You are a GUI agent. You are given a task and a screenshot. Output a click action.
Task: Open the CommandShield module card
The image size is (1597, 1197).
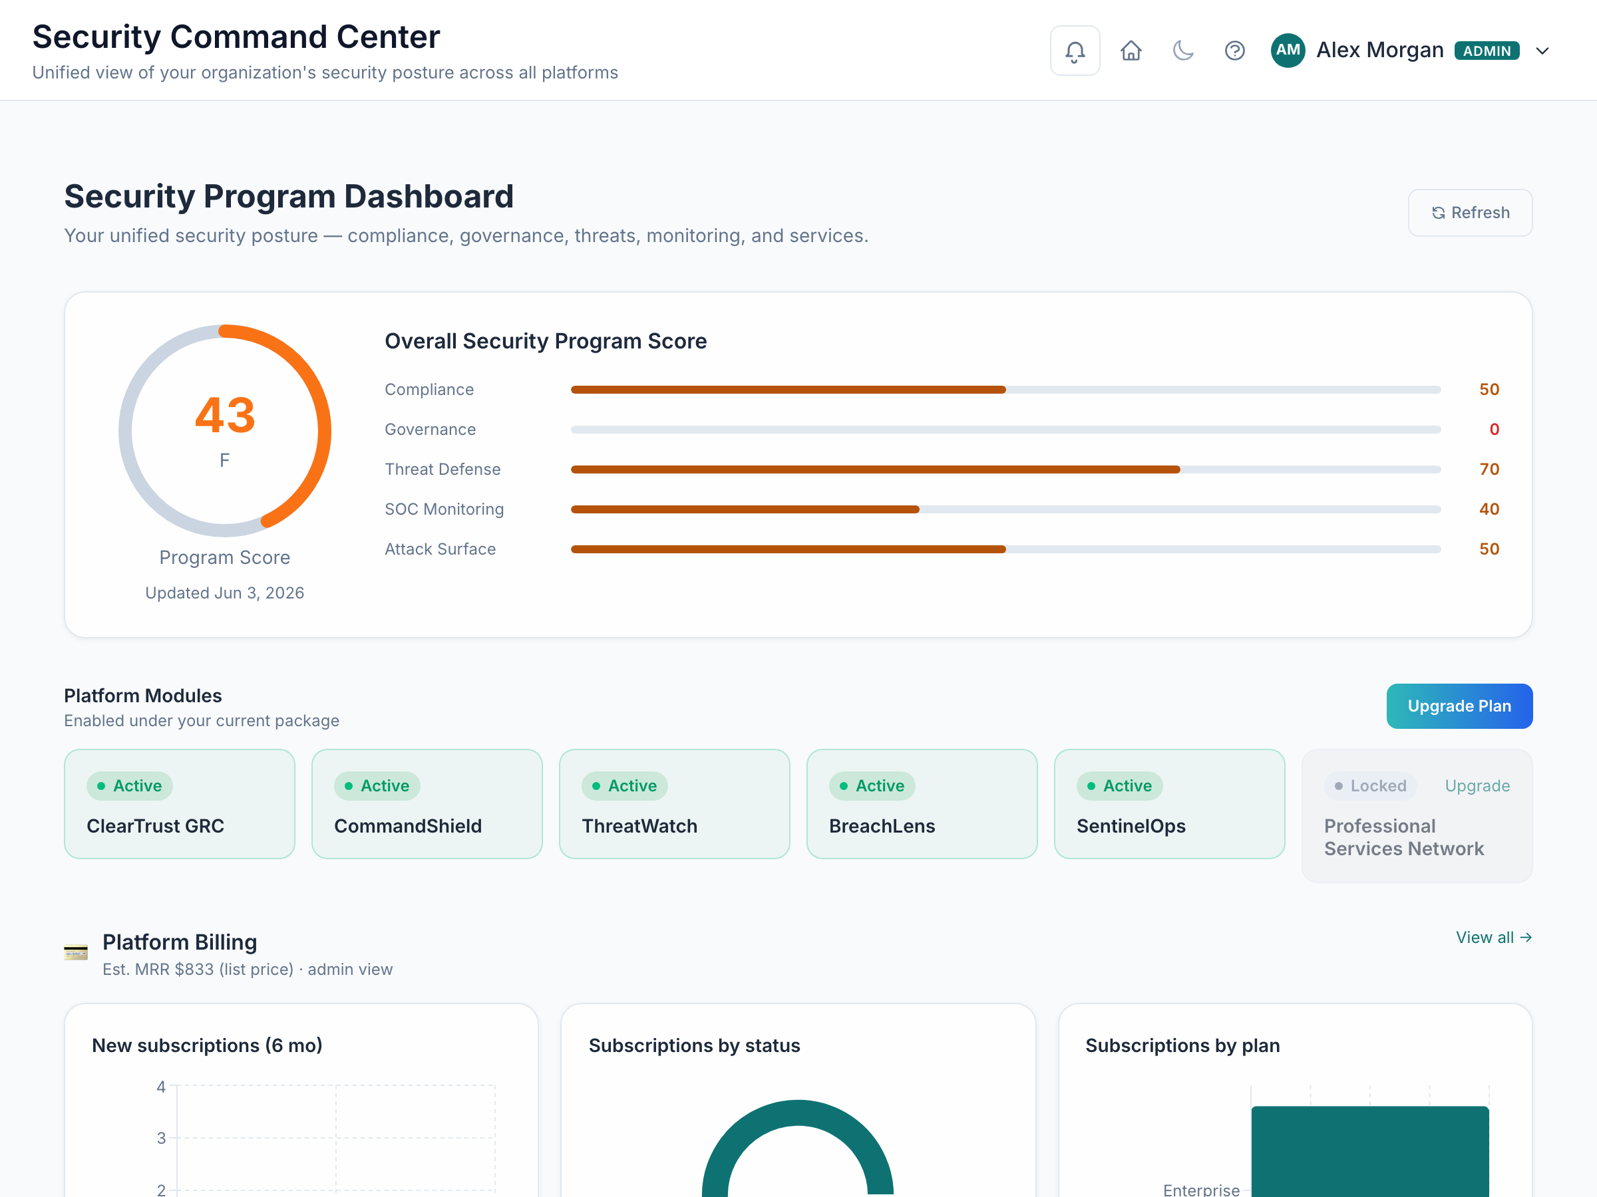tap(427, 804)
